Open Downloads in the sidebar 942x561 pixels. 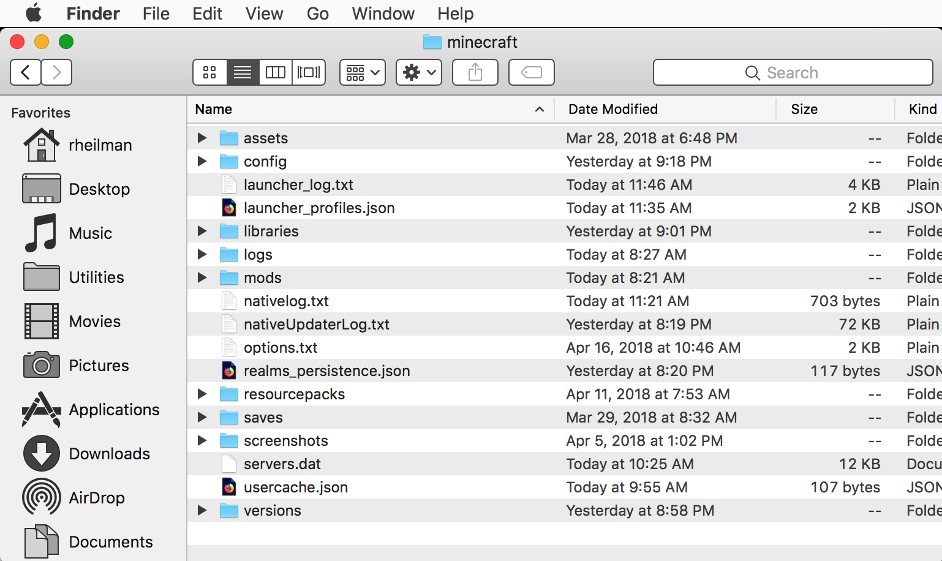(86, 454)
